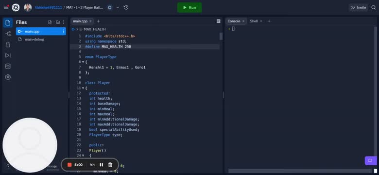
Task: Create a new folder in Files panel
Action: pyautogui.click(x=58, y=22)
